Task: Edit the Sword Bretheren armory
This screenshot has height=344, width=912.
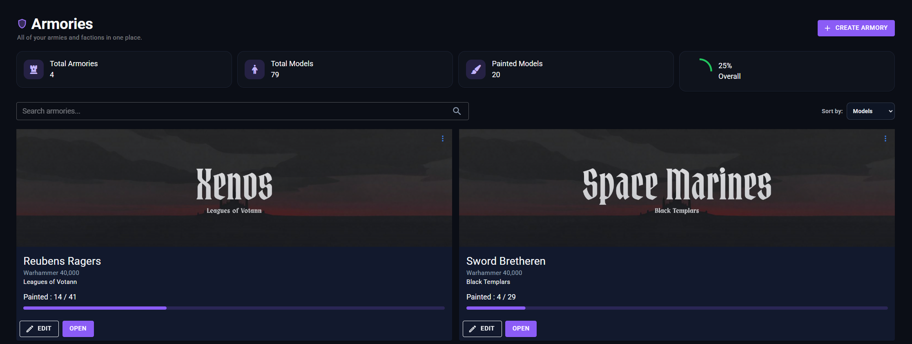Action: [x=482, y=329]
